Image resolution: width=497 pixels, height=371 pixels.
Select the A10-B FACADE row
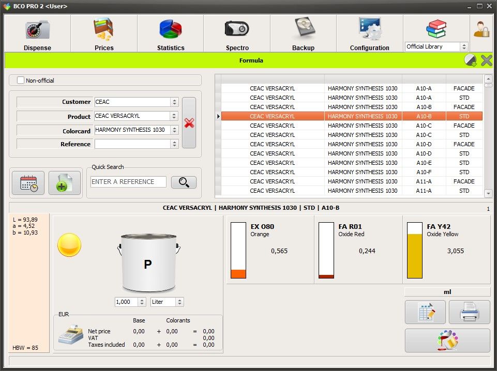(x=352, y=107)
